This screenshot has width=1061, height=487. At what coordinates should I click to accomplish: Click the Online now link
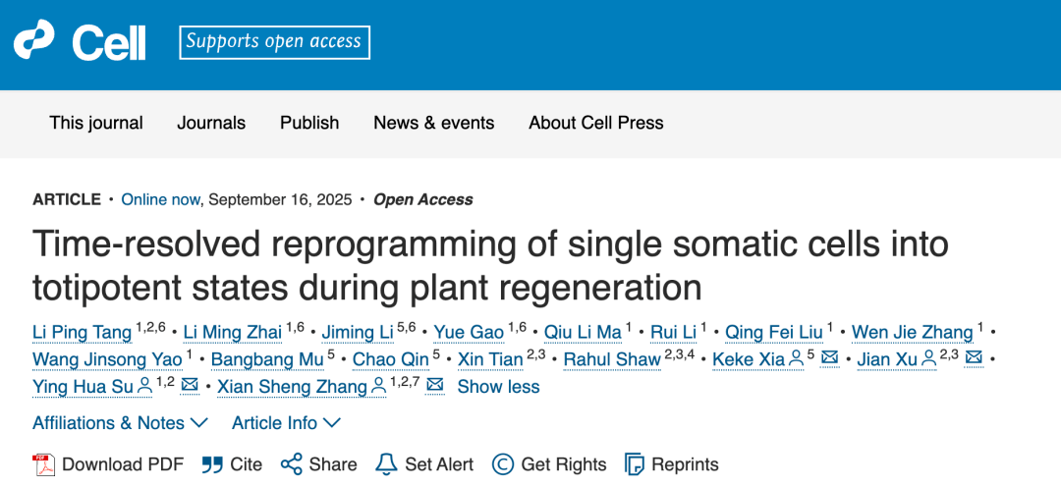[161, 199]
